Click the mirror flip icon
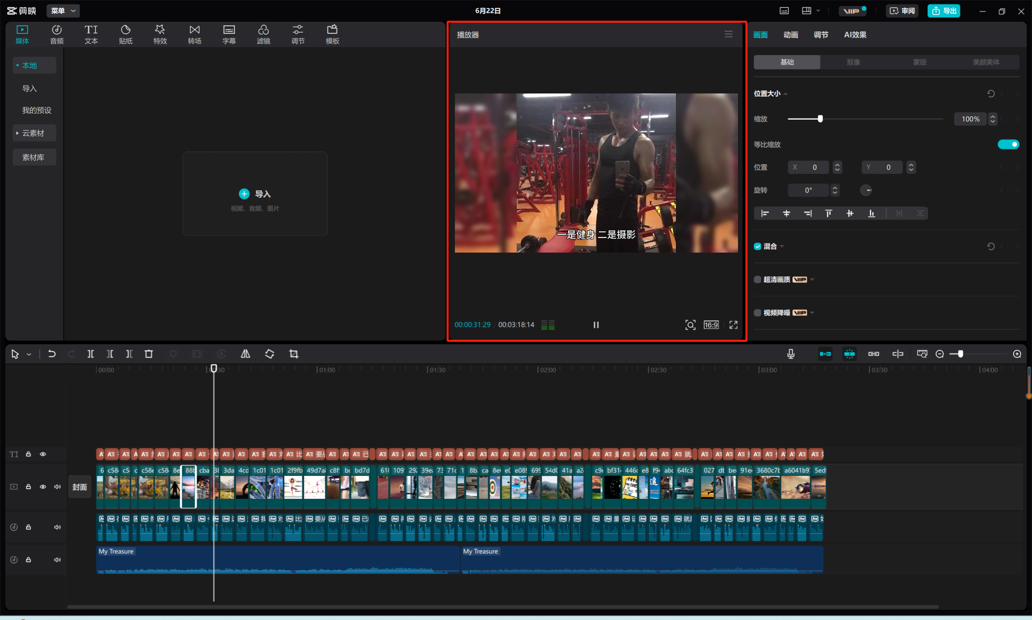The image size is (1032, 620). (x=246, y=354)
